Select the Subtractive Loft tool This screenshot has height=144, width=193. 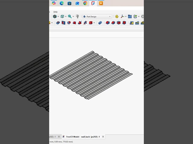(74, 23)
